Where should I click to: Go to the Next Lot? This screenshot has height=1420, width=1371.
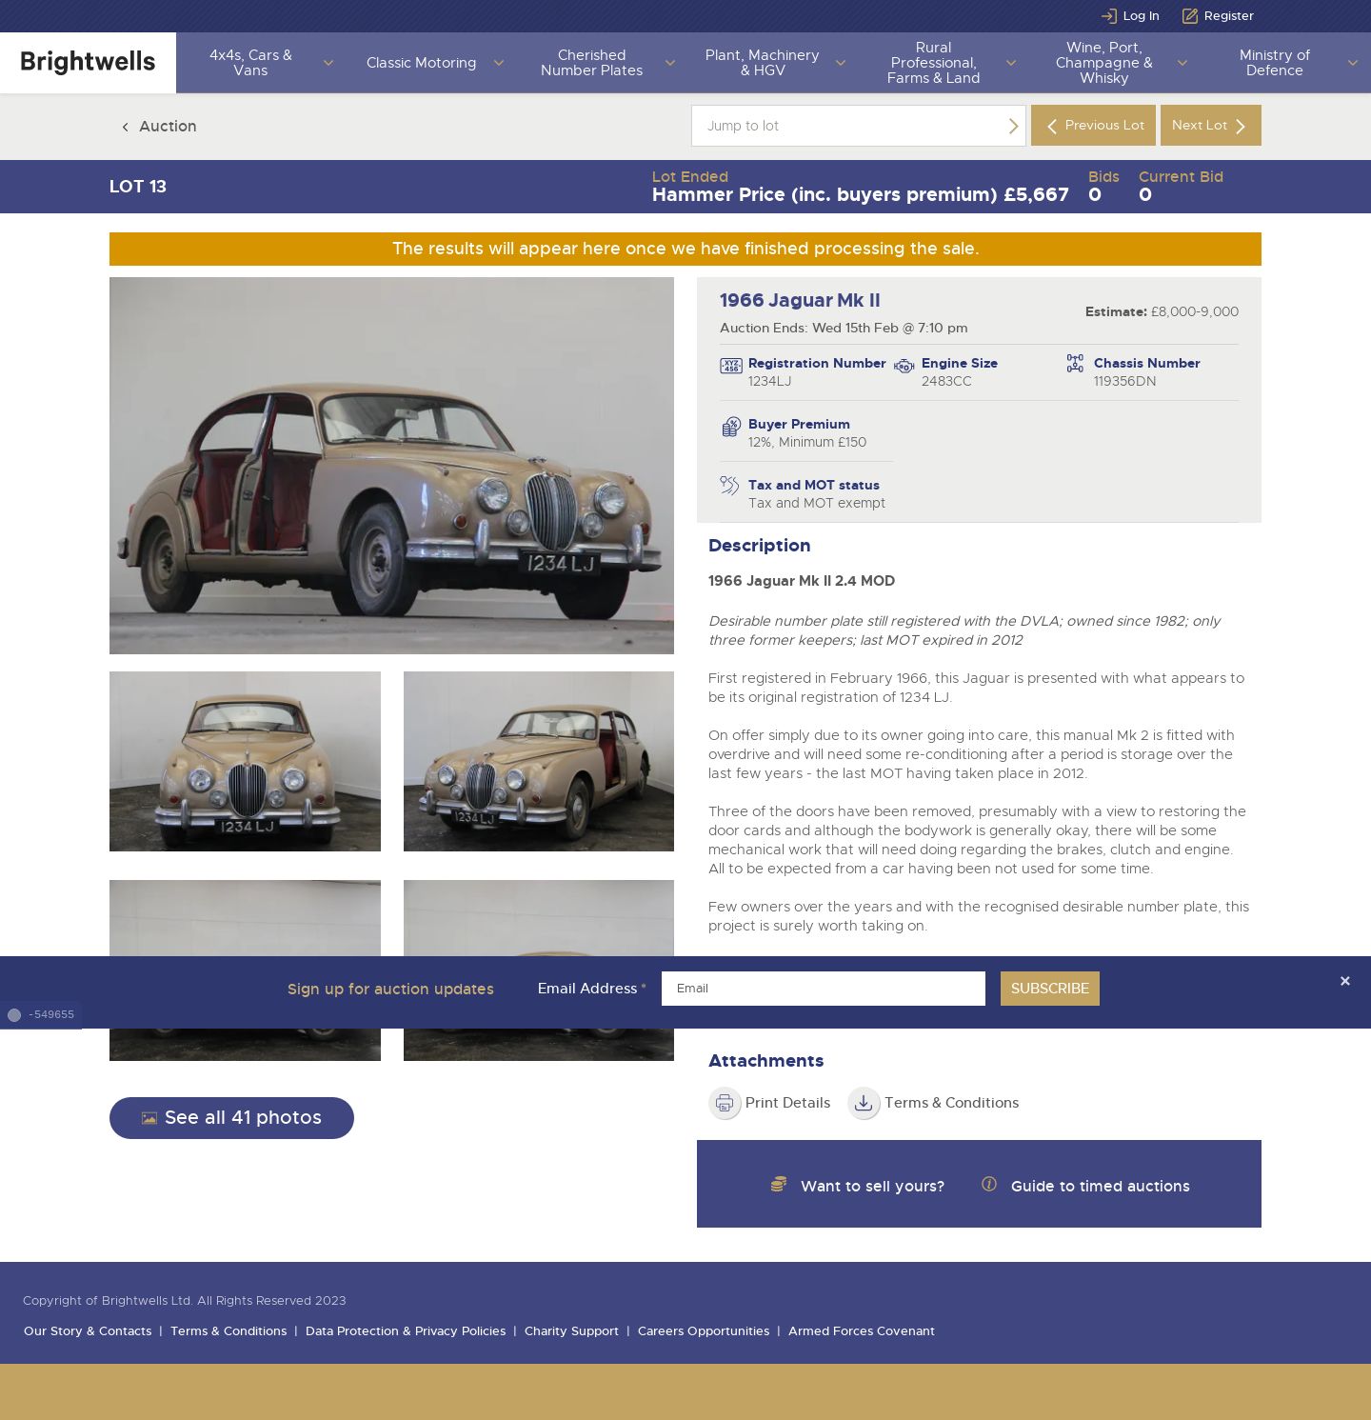[1210, 126]
